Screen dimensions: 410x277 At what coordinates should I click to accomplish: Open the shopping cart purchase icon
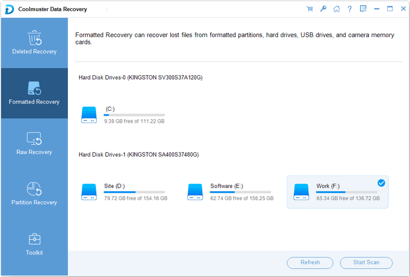(310, 9)
